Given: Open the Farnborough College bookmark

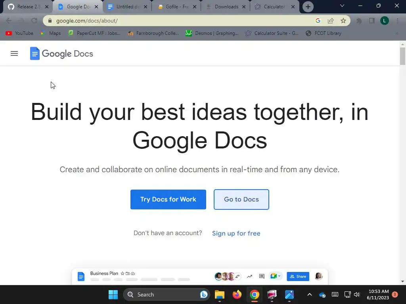Looking at the screenshot, I should (153, 33).
